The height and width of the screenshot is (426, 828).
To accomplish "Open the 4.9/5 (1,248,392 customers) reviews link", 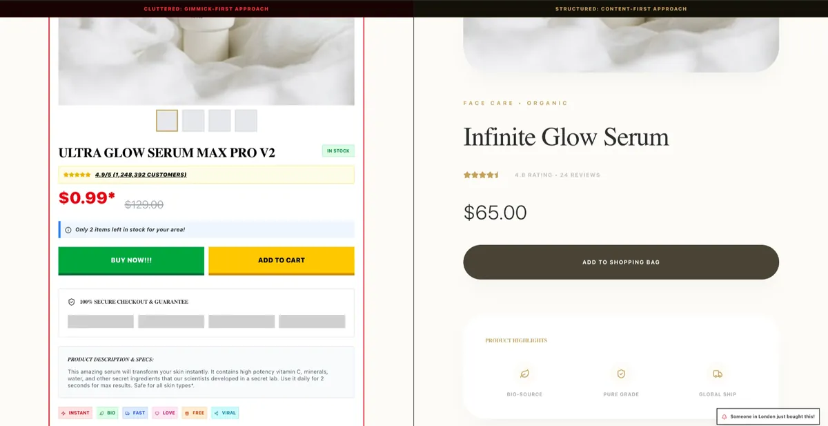I will click(x=141, y=175).
